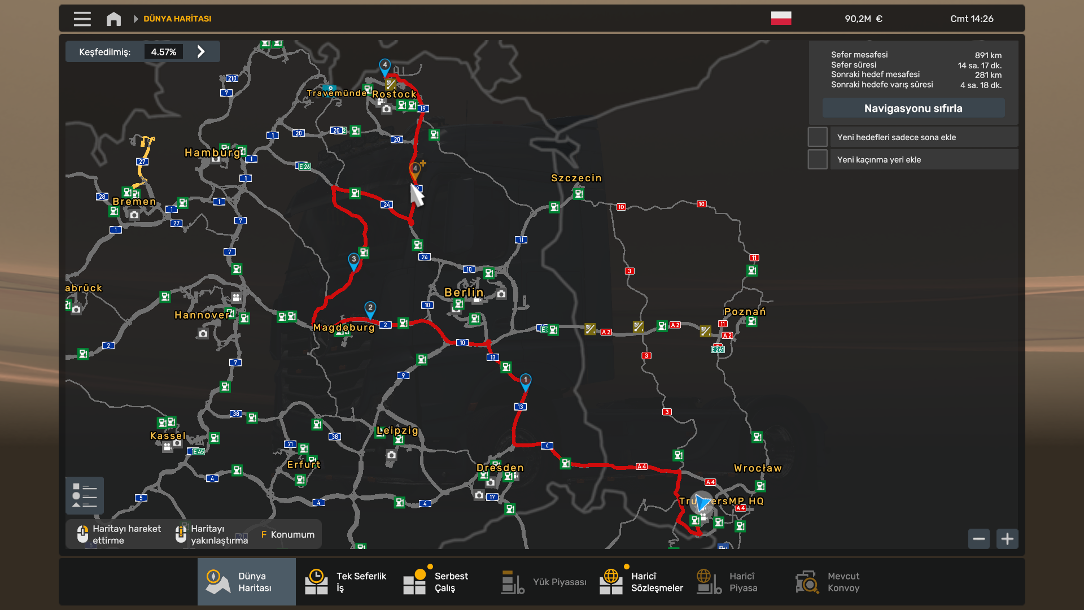
Task: Open the Tek Seferlik İş tab
Action: pyautogui.click(x=346, y=582)
